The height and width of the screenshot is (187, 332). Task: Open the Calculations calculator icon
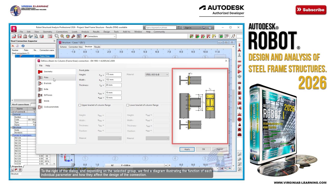50,36
